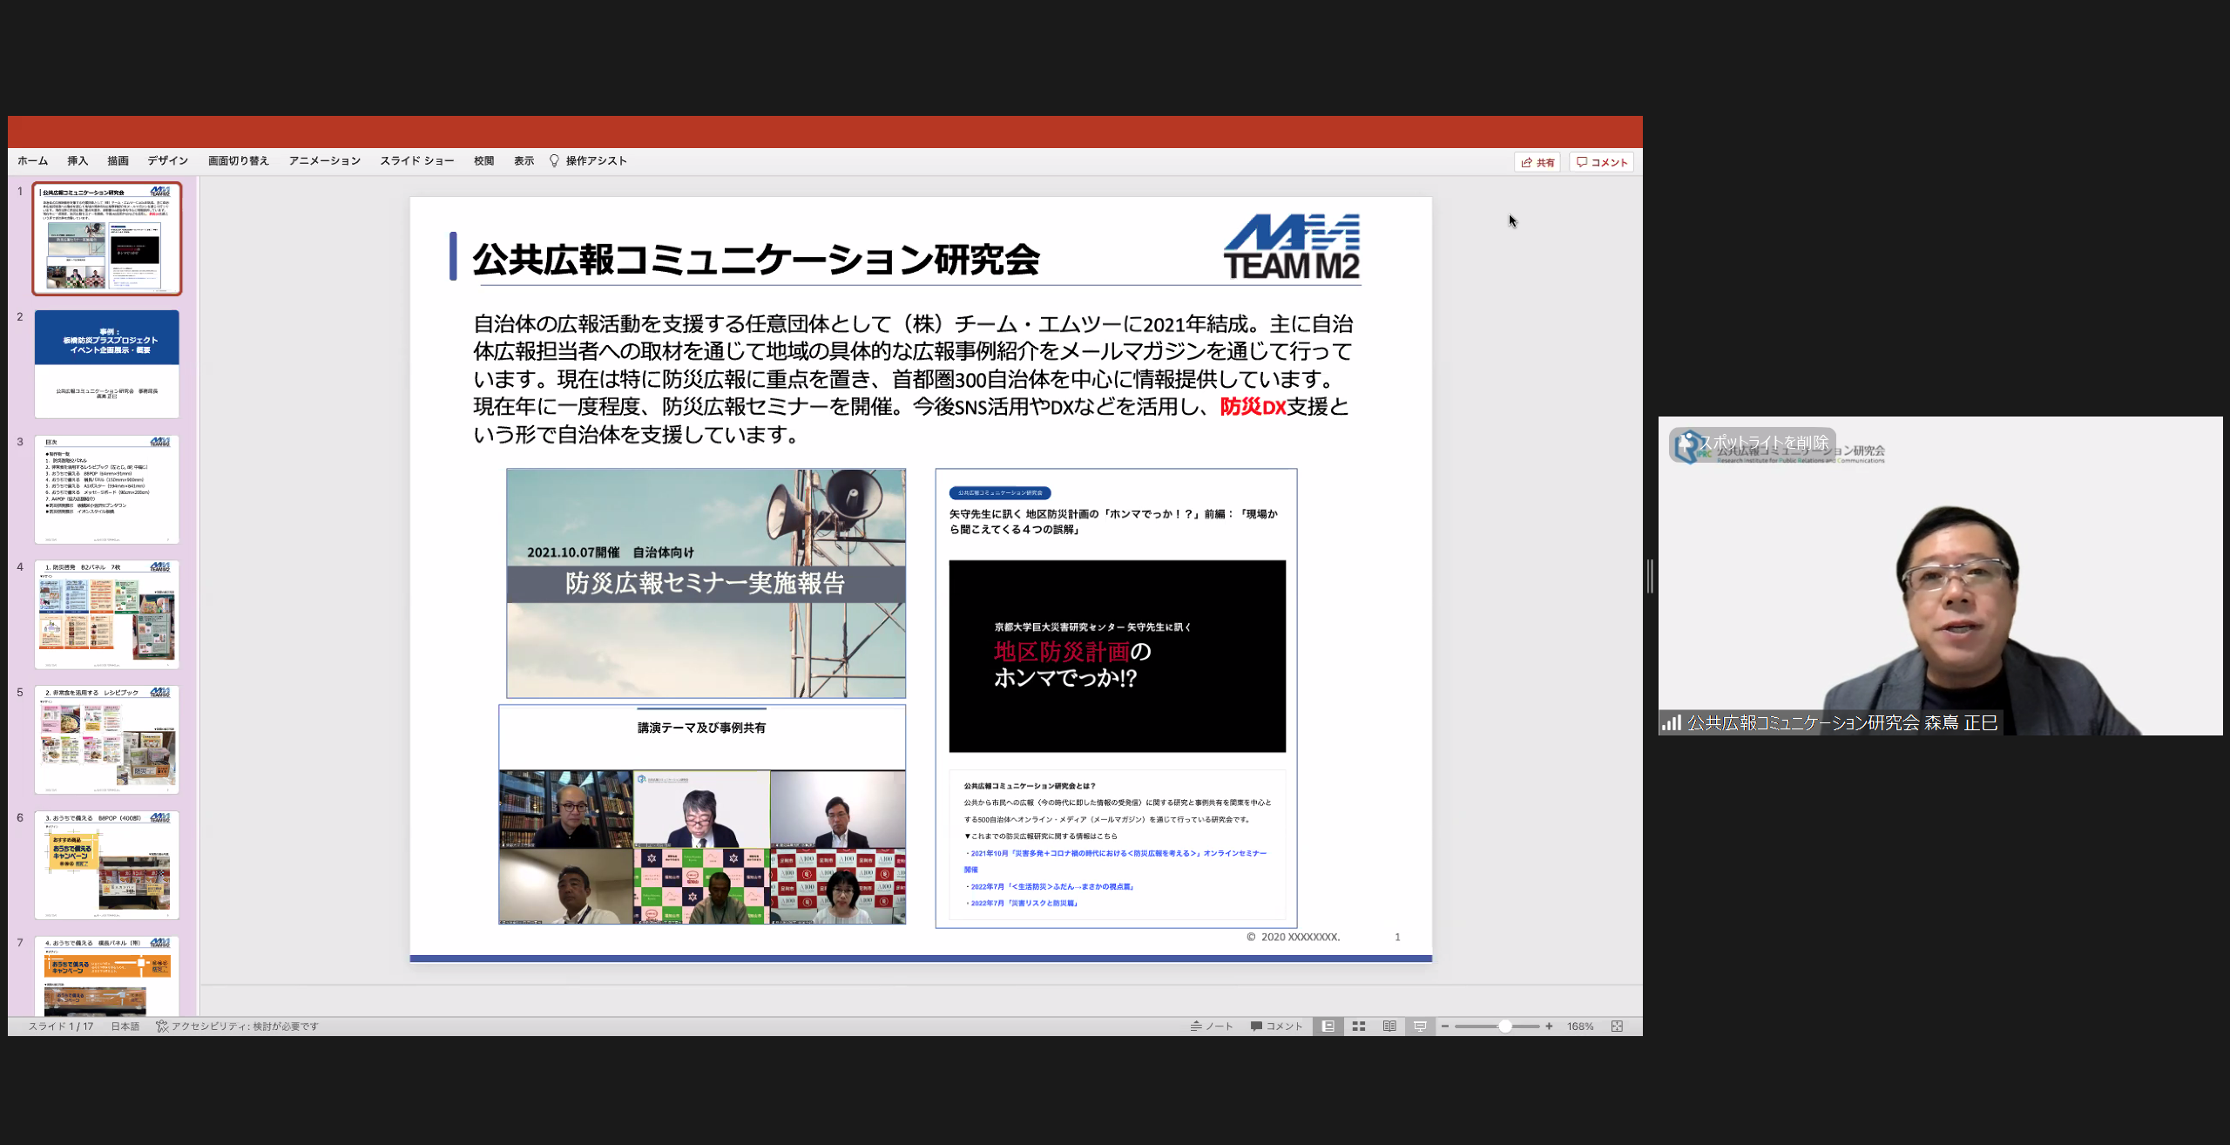Click the 地区防災計画のホンマでっか black image
This screenshot has height=1145, width=2230.
click(x=1117, y=656)
